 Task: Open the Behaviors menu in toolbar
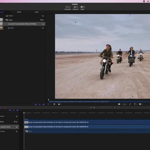(x=75, y=7)
